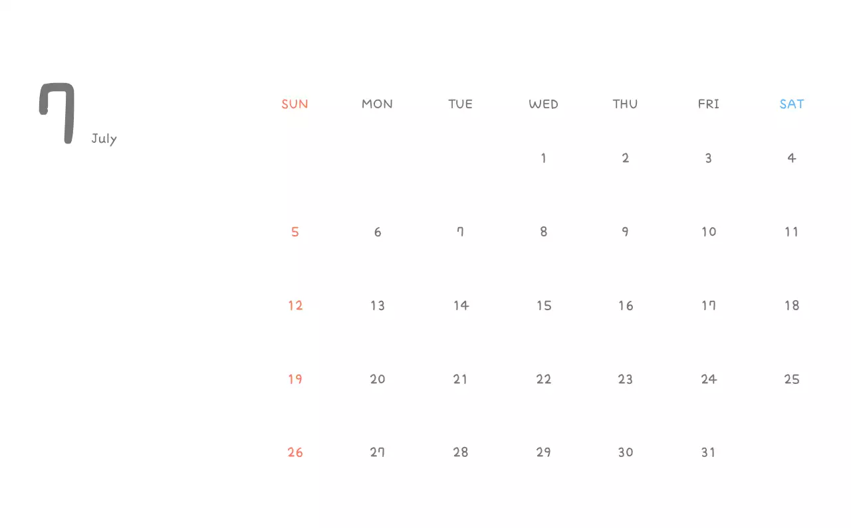Select the red date 26
This screenshot has width=851, height=528.
pyautogui.click(x=295, y=452)
